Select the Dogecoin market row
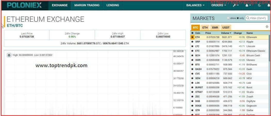Image resolution: width=271 pixels, height=116 pixels. pos(230,106)
